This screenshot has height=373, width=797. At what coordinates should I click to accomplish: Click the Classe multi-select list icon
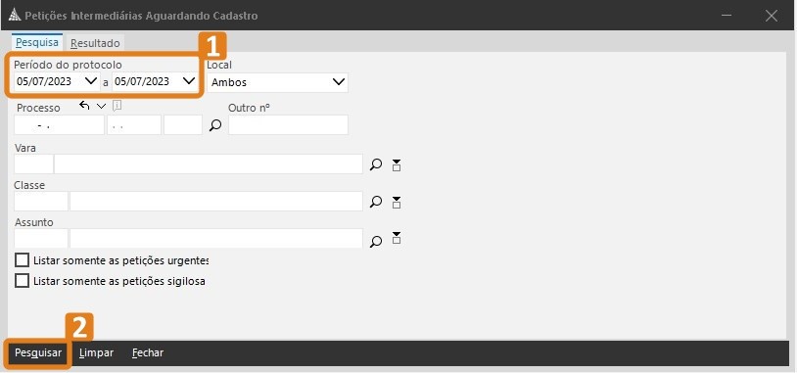click(397, 202)
